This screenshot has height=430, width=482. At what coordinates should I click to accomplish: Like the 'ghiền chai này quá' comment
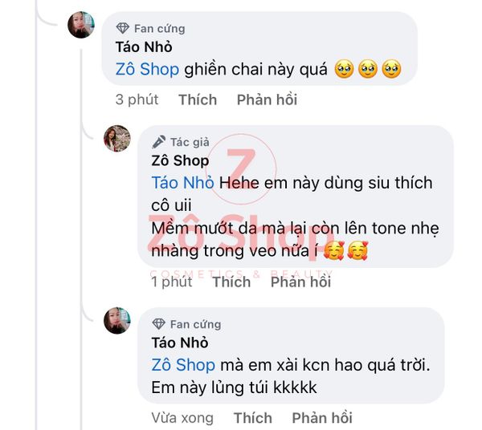(198, 99)
